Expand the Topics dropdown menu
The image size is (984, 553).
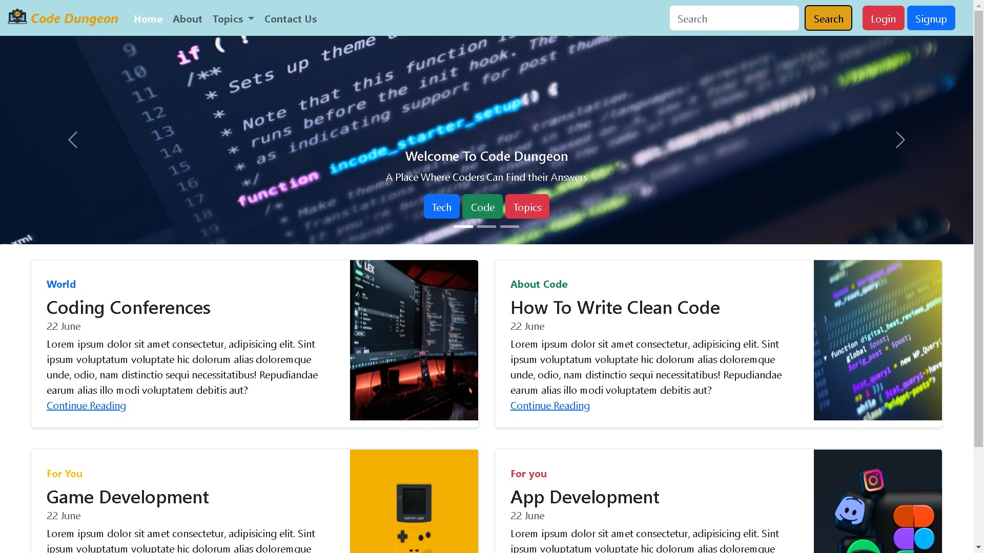click(233, 19)
